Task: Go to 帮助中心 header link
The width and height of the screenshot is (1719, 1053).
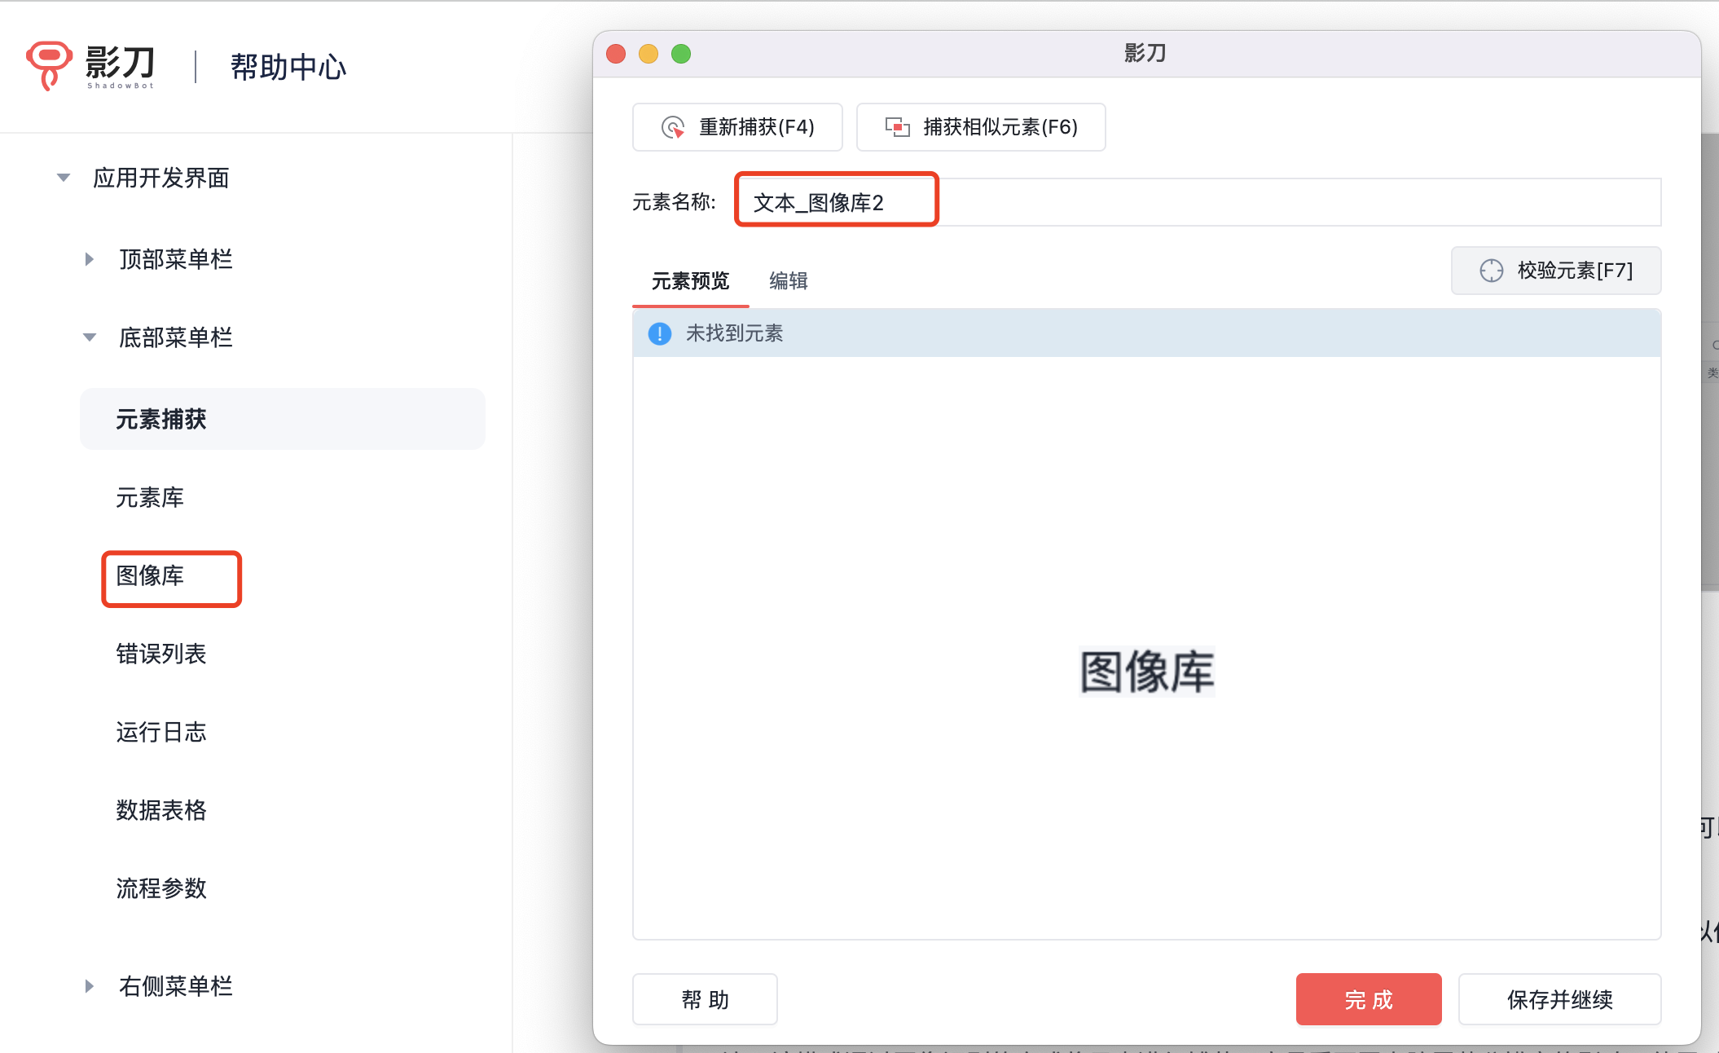Action: pyautogui.click(x=288, y=67)
